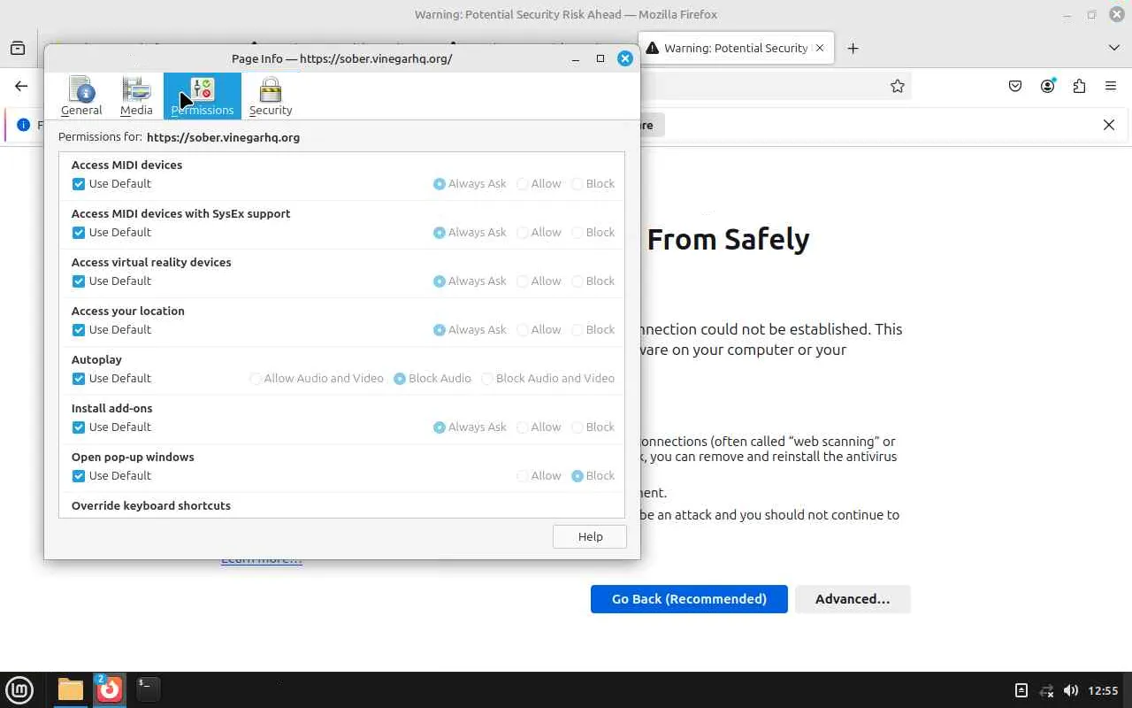Open the Firefox hamburger application menu

[1111, 86]
